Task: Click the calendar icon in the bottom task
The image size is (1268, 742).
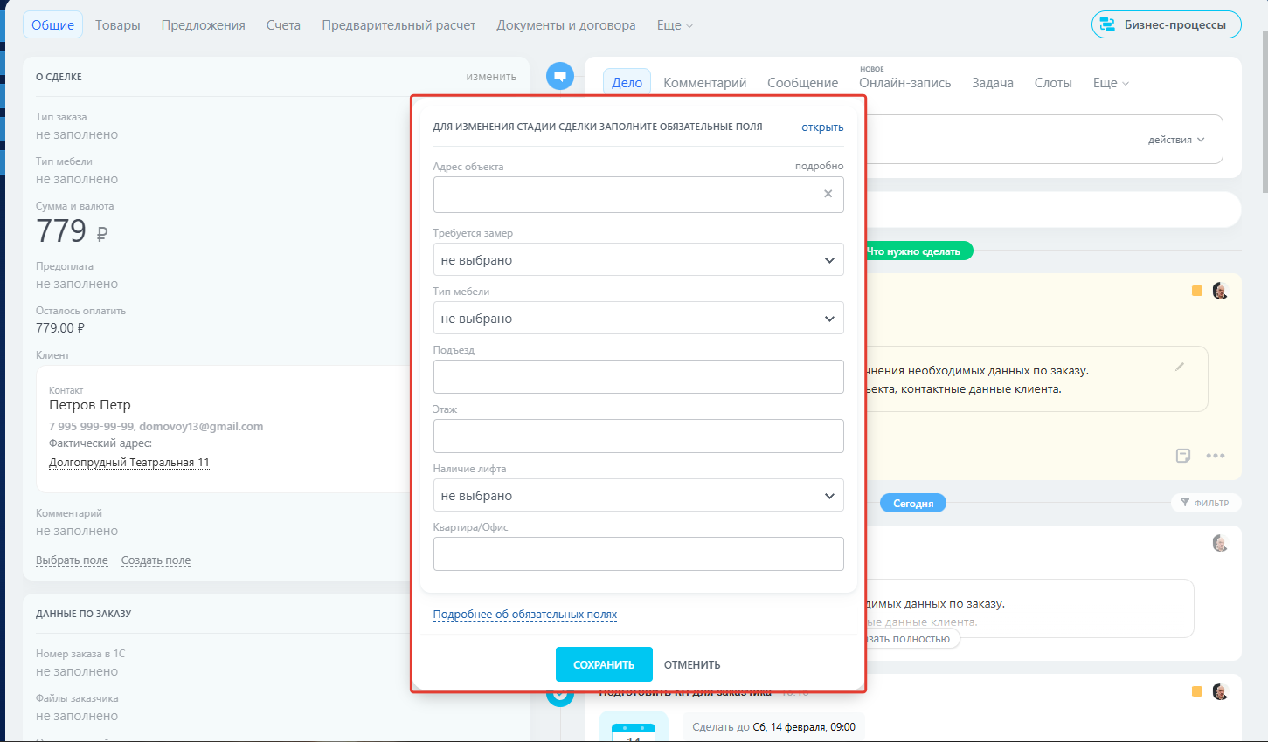Action: (634, 732)
